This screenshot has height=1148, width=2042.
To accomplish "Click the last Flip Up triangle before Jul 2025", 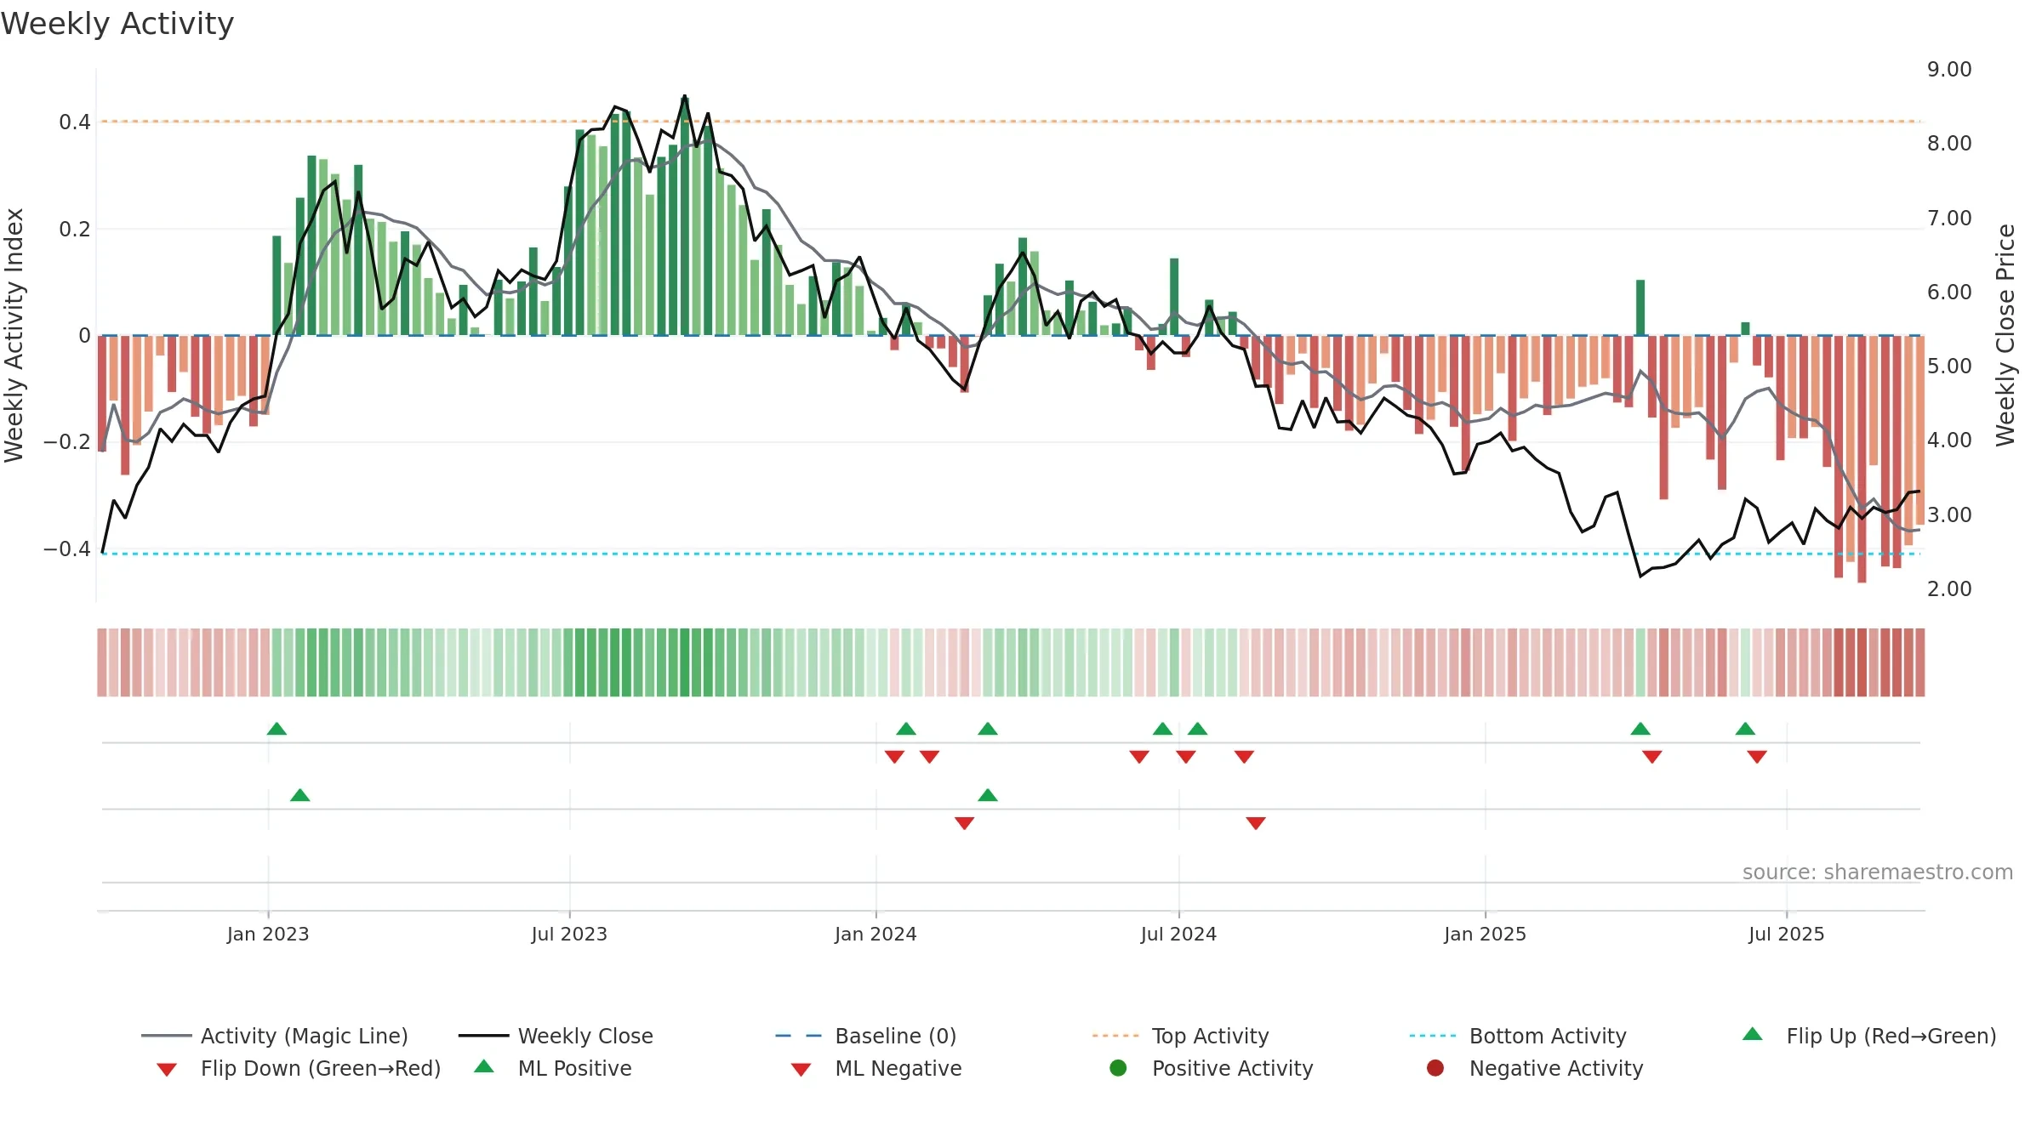I will pos(1745,729).
